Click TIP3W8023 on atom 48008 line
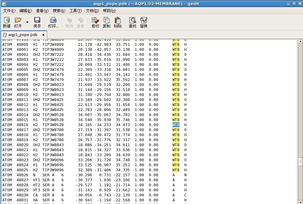 click(53, 85)
